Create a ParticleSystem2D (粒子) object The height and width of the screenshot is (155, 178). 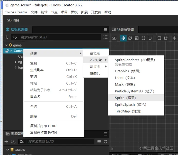[136, 91]
